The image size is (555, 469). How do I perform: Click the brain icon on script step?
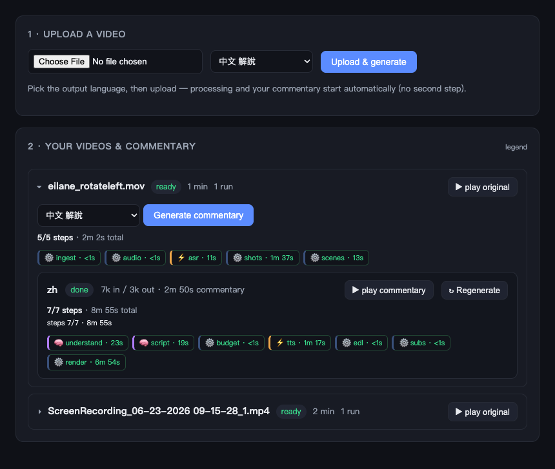(x=144, y=343)
